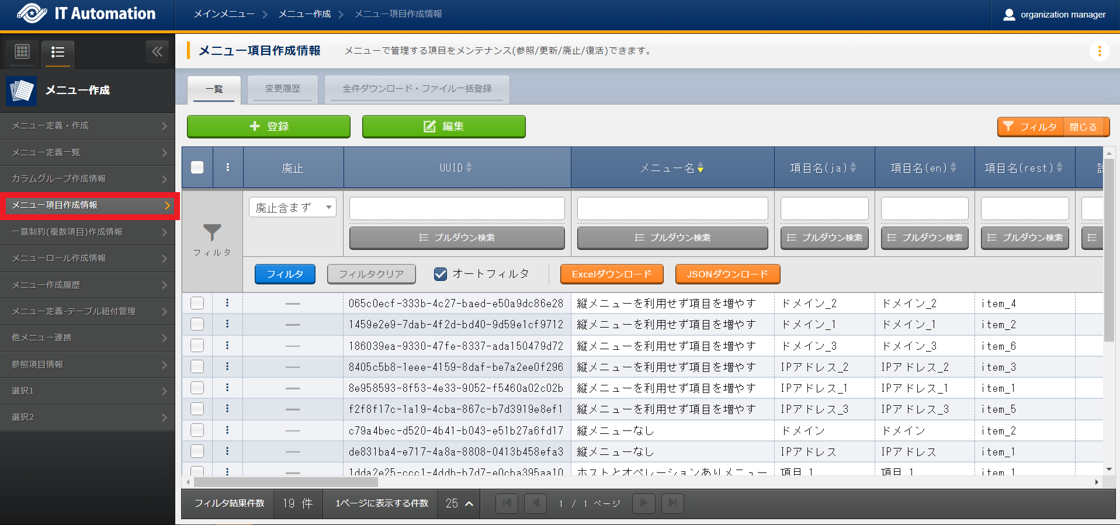Open the 廃止含まず dropdown
This screenshot has width=1120, height=525.
[293, 207]
